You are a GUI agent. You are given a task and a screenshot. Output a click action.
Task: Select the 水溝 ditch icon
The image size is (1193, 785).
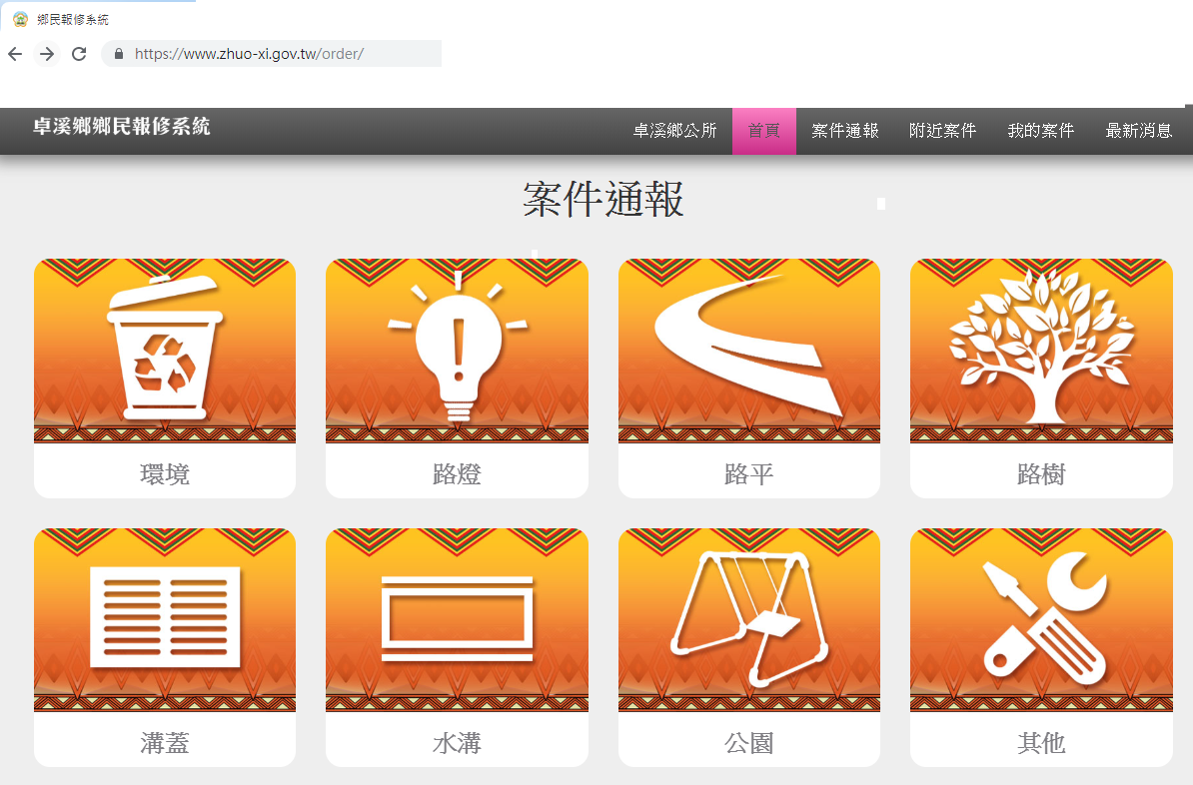click(x=458, y=618)
